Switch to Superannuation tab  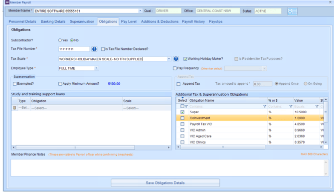(x=82, y=21)
